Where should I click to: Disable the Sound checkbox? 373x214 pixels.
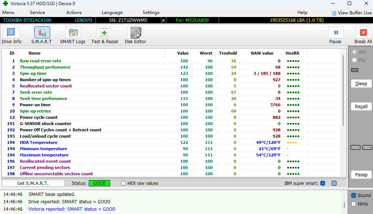click(353, 196)
